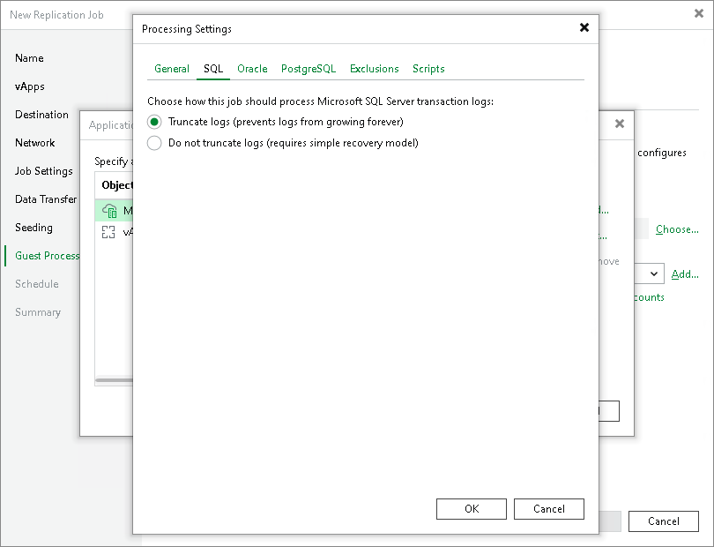This screenshot has width=714, height=547.
Task: Close the Processing Settings dialog
Action: 584,28
